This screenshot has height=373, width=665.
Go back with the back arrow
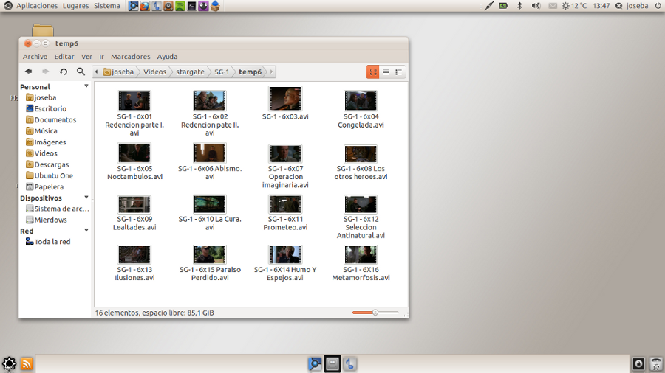pyautogui.click(x=28, y=72)
